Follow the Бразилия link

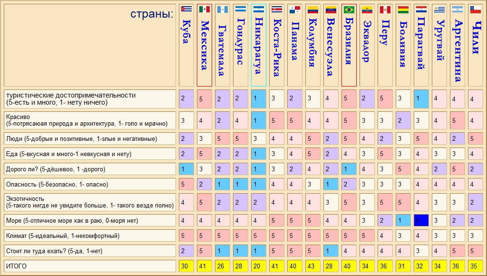349,41
